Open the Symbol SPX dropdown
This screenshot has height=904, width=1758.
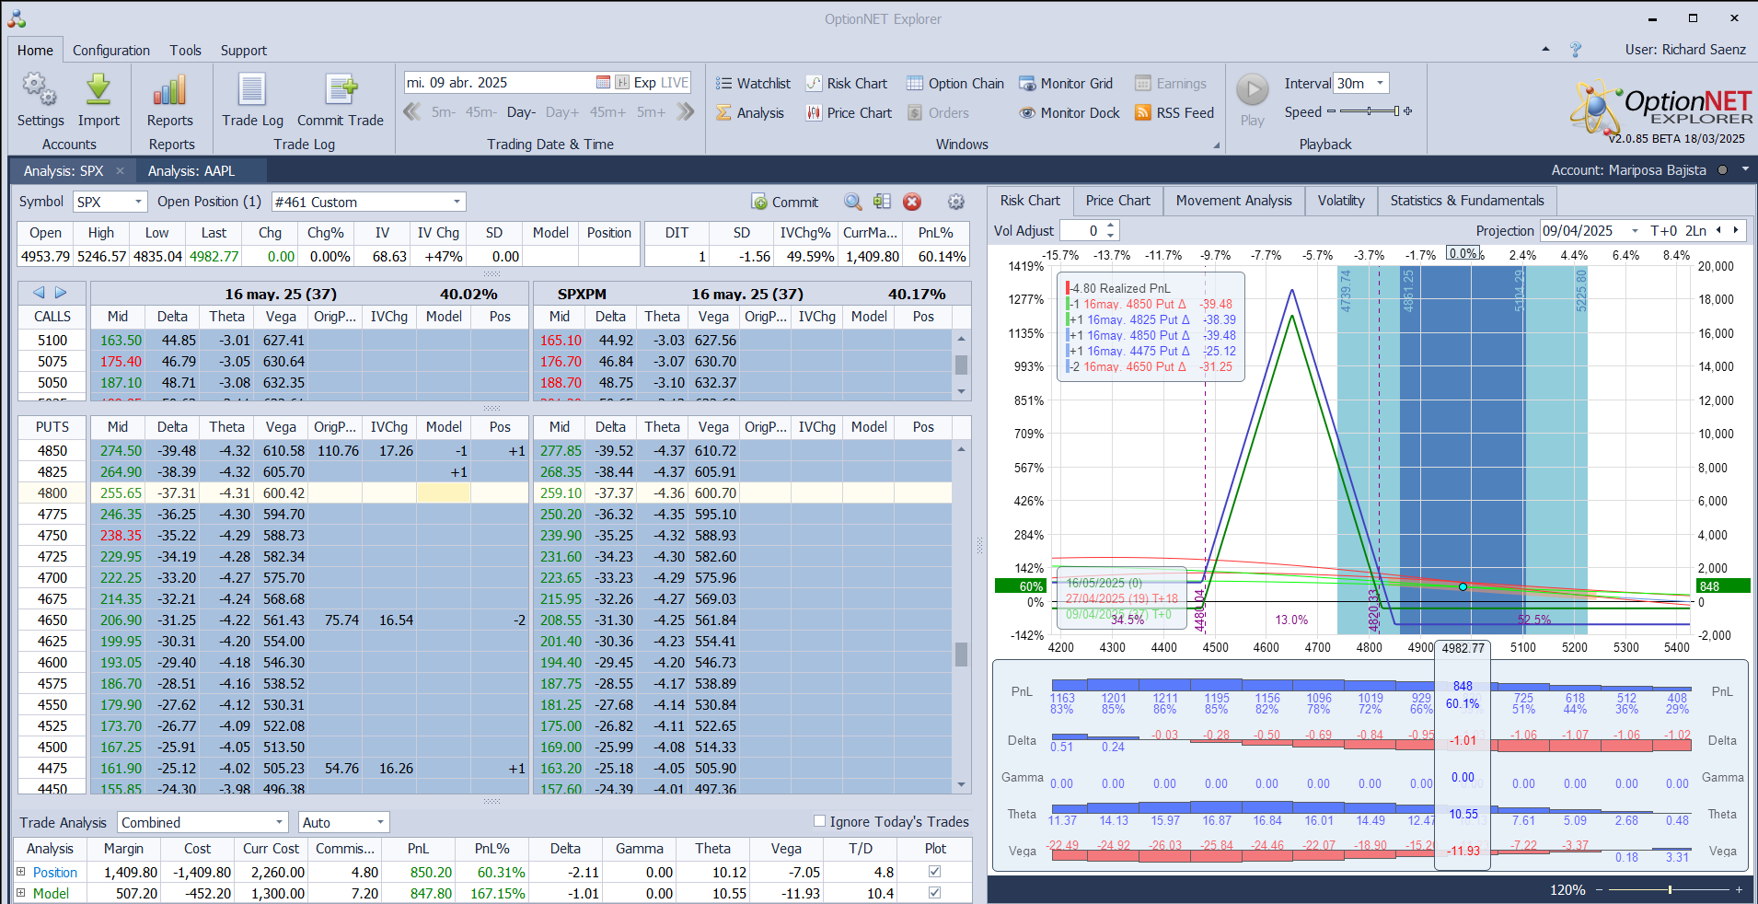coord(138,203)
